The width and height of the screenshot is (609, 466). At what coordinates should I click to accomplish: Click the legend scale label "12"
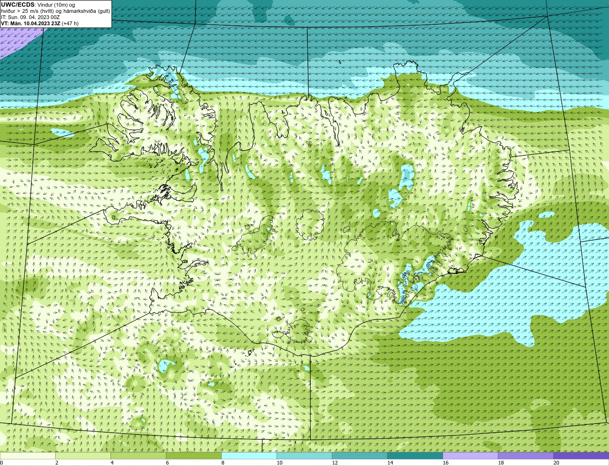(x=335, y=463)
